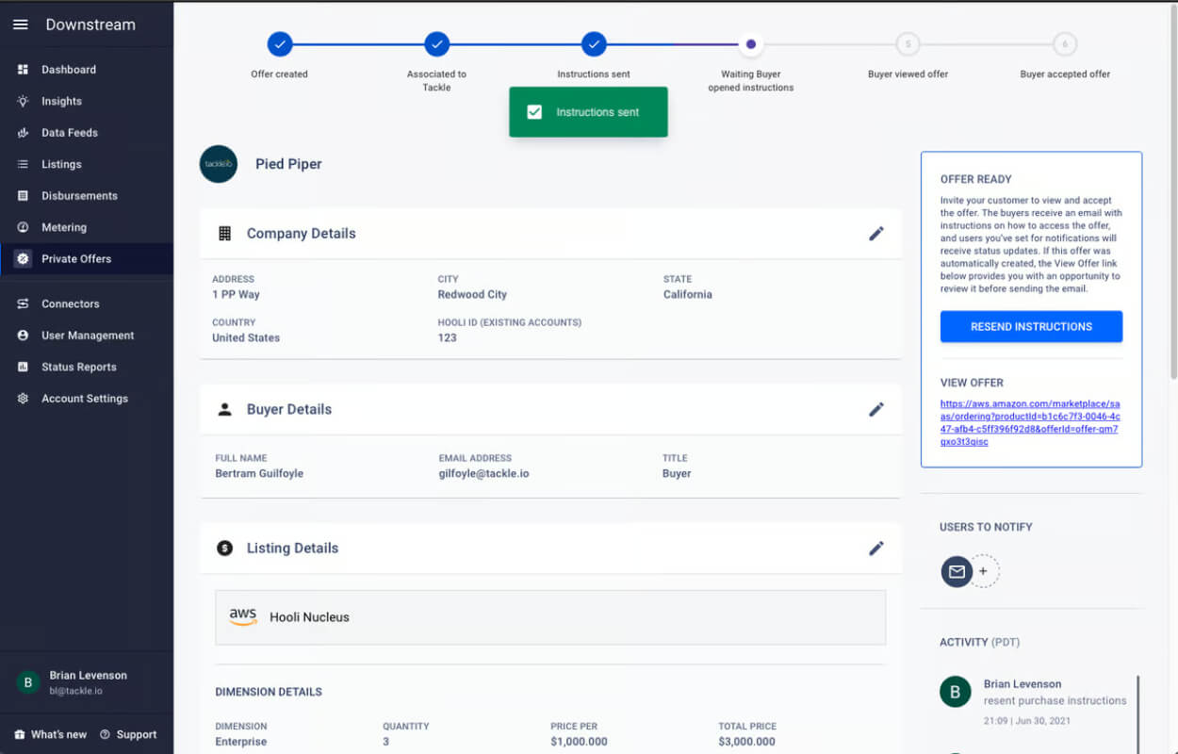The height and width of the screenshot is (754, 1178).
Task: Click Instructions sent step checkmark circle
Action: click(x=594, y=43)
